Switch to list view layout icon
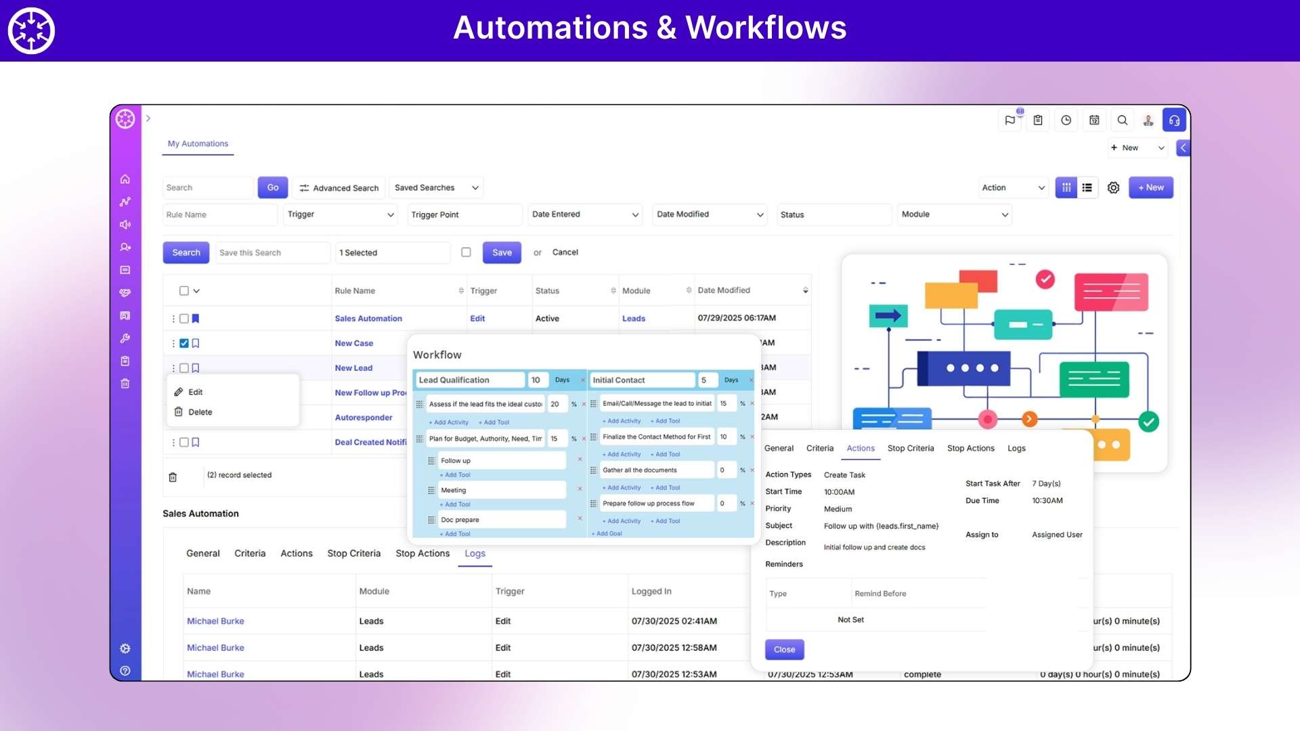 tap(1087, 187)
